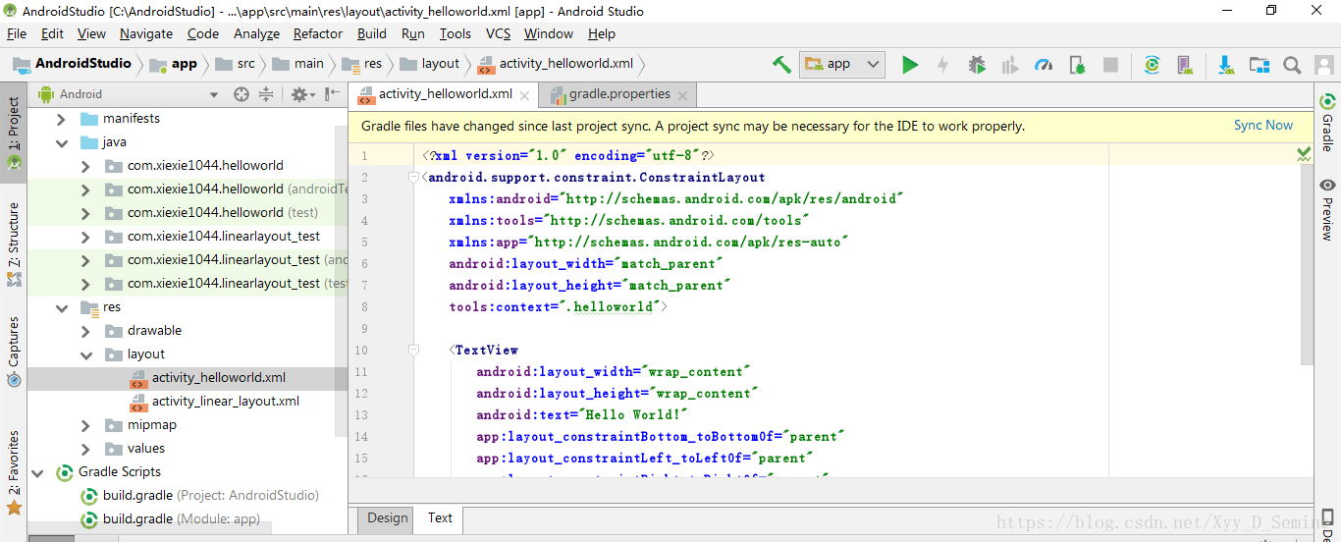
Task: Select activity_linear_layout.xml in the tree
Action: pyautogui.click(x=226, y=402)
